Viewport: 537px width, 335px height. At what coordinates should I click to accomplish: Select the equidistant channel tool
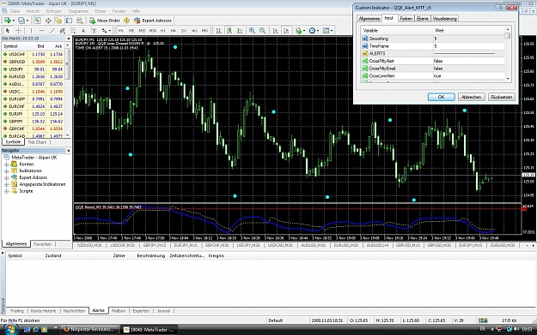click(63, 31)
